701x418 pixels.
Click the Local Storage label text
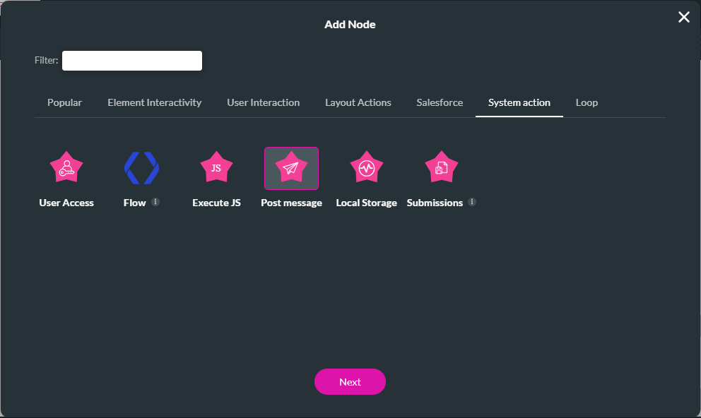[366, 203]
